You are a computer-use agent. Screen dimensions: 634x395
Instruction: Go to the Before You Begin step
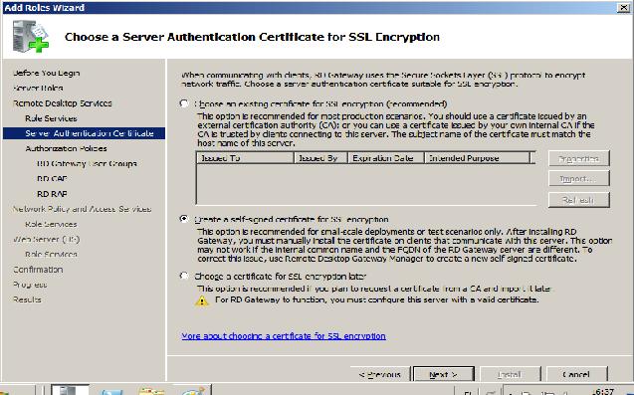click(46, 74)
